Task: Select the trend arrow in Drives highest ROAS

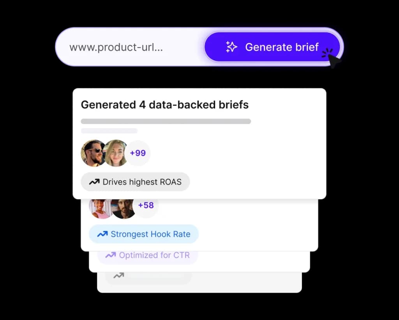Action: point(94,182)
